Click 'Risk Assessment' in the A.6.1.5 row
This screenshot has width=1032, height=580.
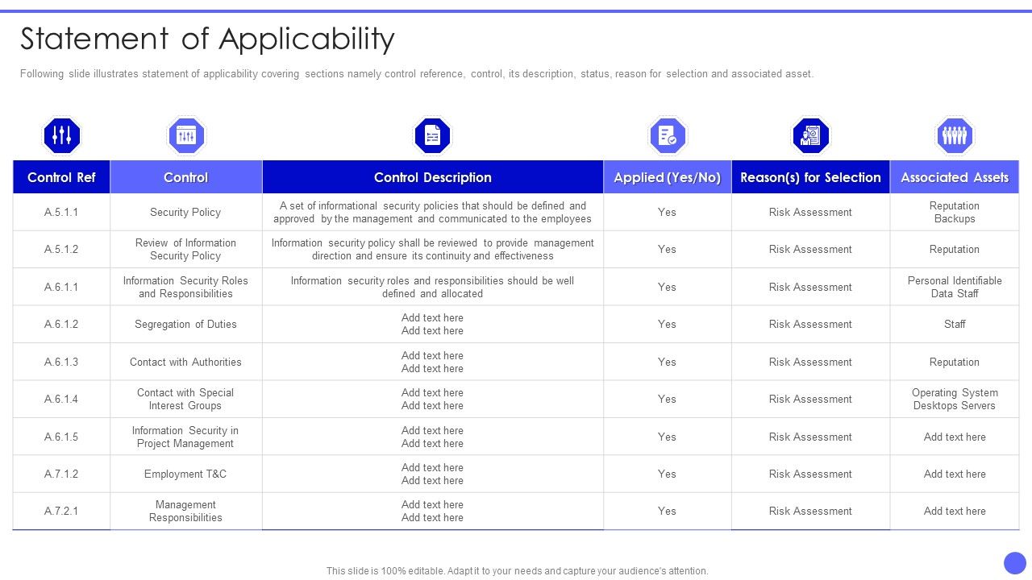point(810,437)
